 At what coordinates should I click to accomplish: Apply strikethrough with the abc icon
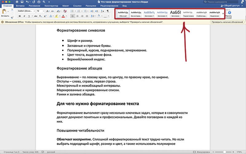[x=36, y=16]
